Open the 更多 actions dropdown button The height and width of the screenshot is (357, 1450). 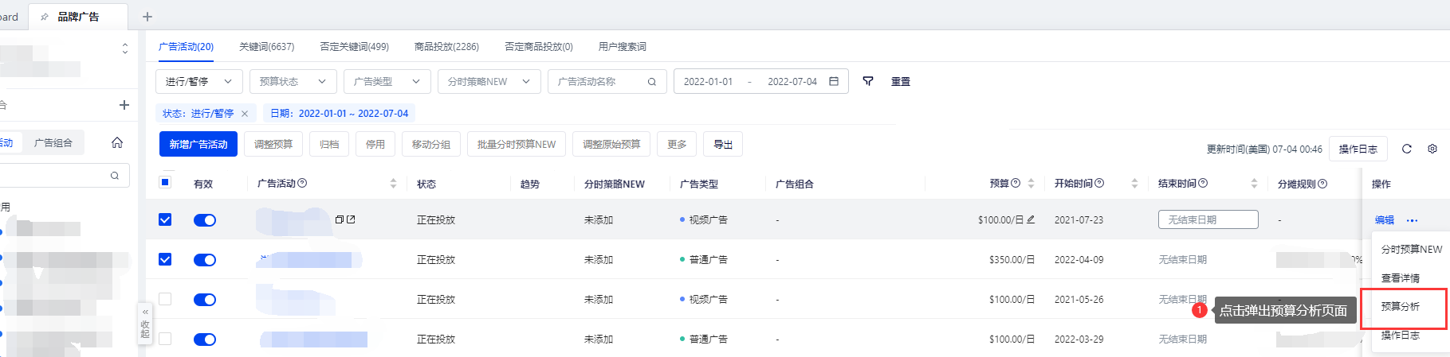tap(677, 144)
